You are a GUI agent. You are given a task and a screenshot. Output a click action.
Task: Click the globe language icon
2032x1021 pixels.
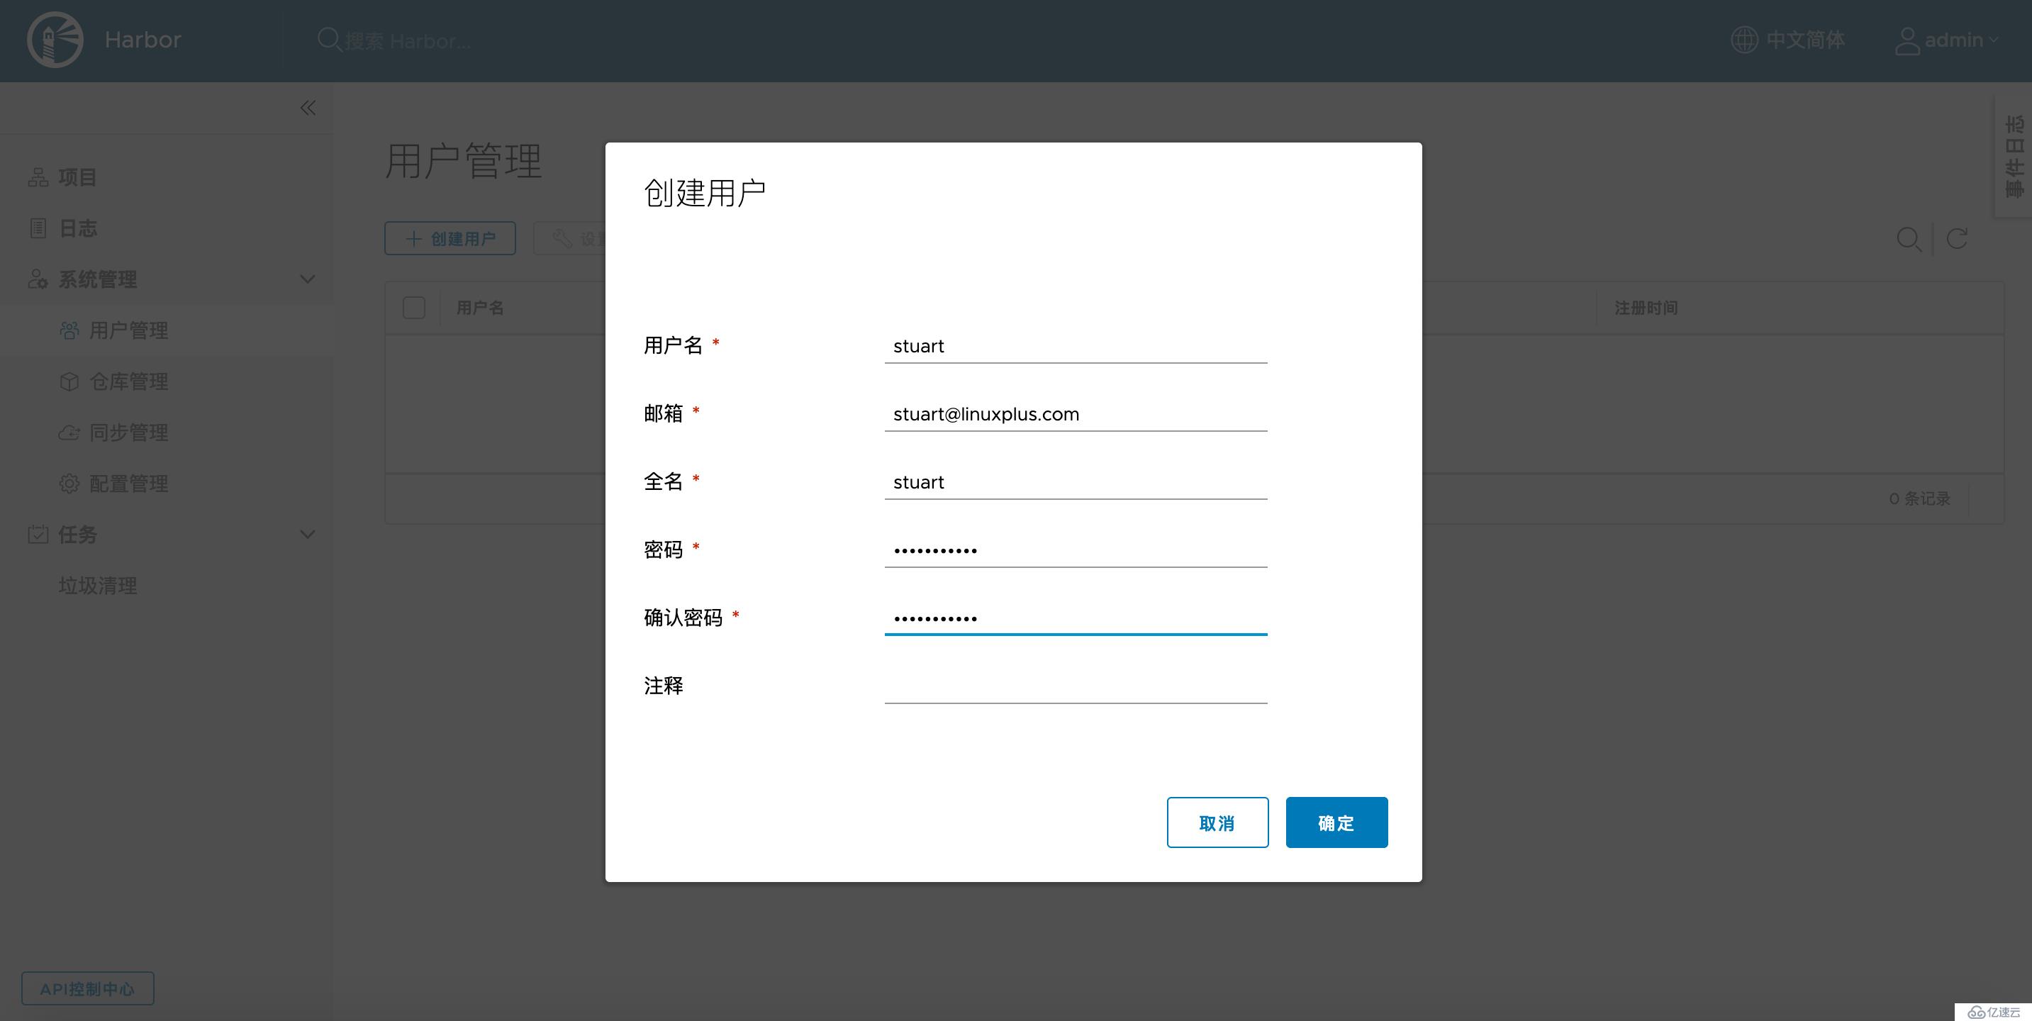[x=1744, y=40]
